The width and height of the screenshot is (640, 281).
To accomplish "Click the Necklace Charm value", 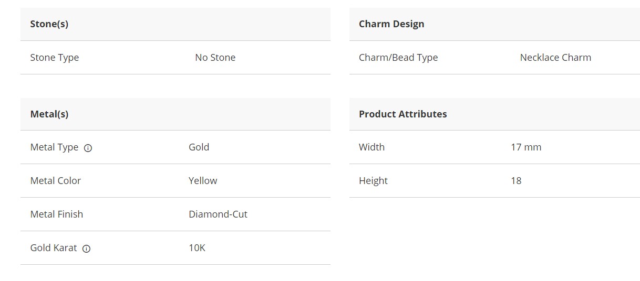I will click(x=555, y=58).
